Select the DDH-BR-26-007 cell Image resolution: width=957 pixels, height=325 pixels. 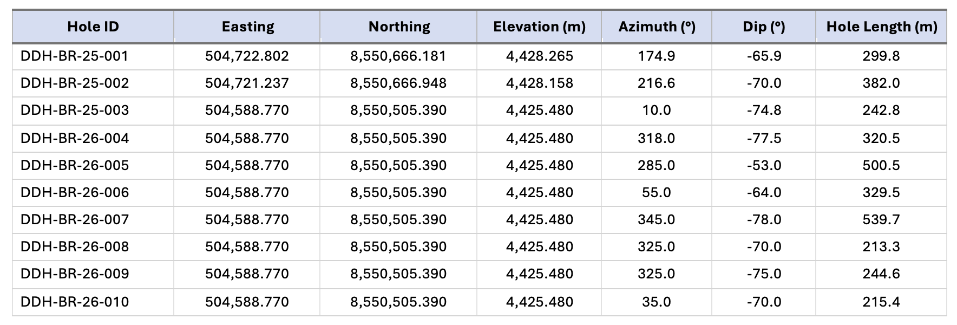75,219
